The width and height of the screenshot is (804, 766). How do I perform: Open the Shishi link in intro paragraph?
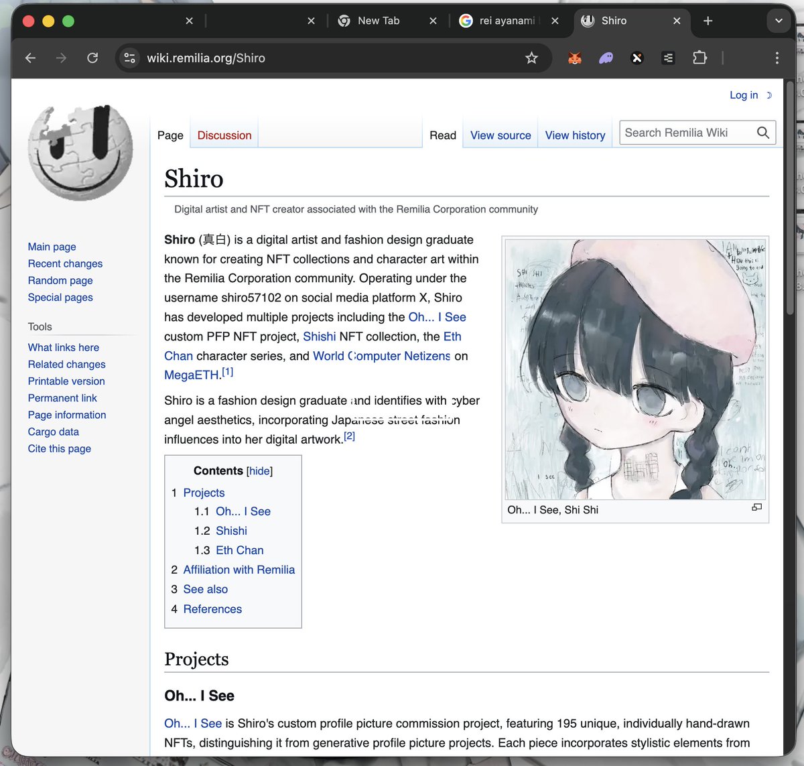[320, 336]
